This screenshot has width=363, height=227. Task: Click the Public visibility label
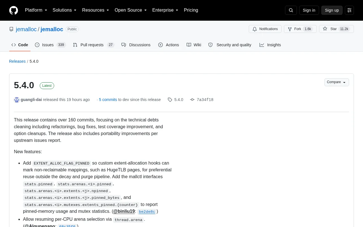pyautogui.click(x=72, y=29)
